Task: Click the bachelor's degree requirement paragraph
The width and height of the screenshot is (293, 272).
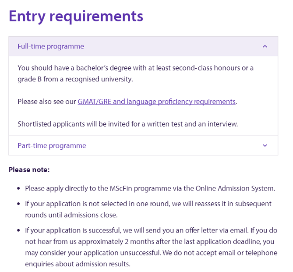Action: click(135, 68)
